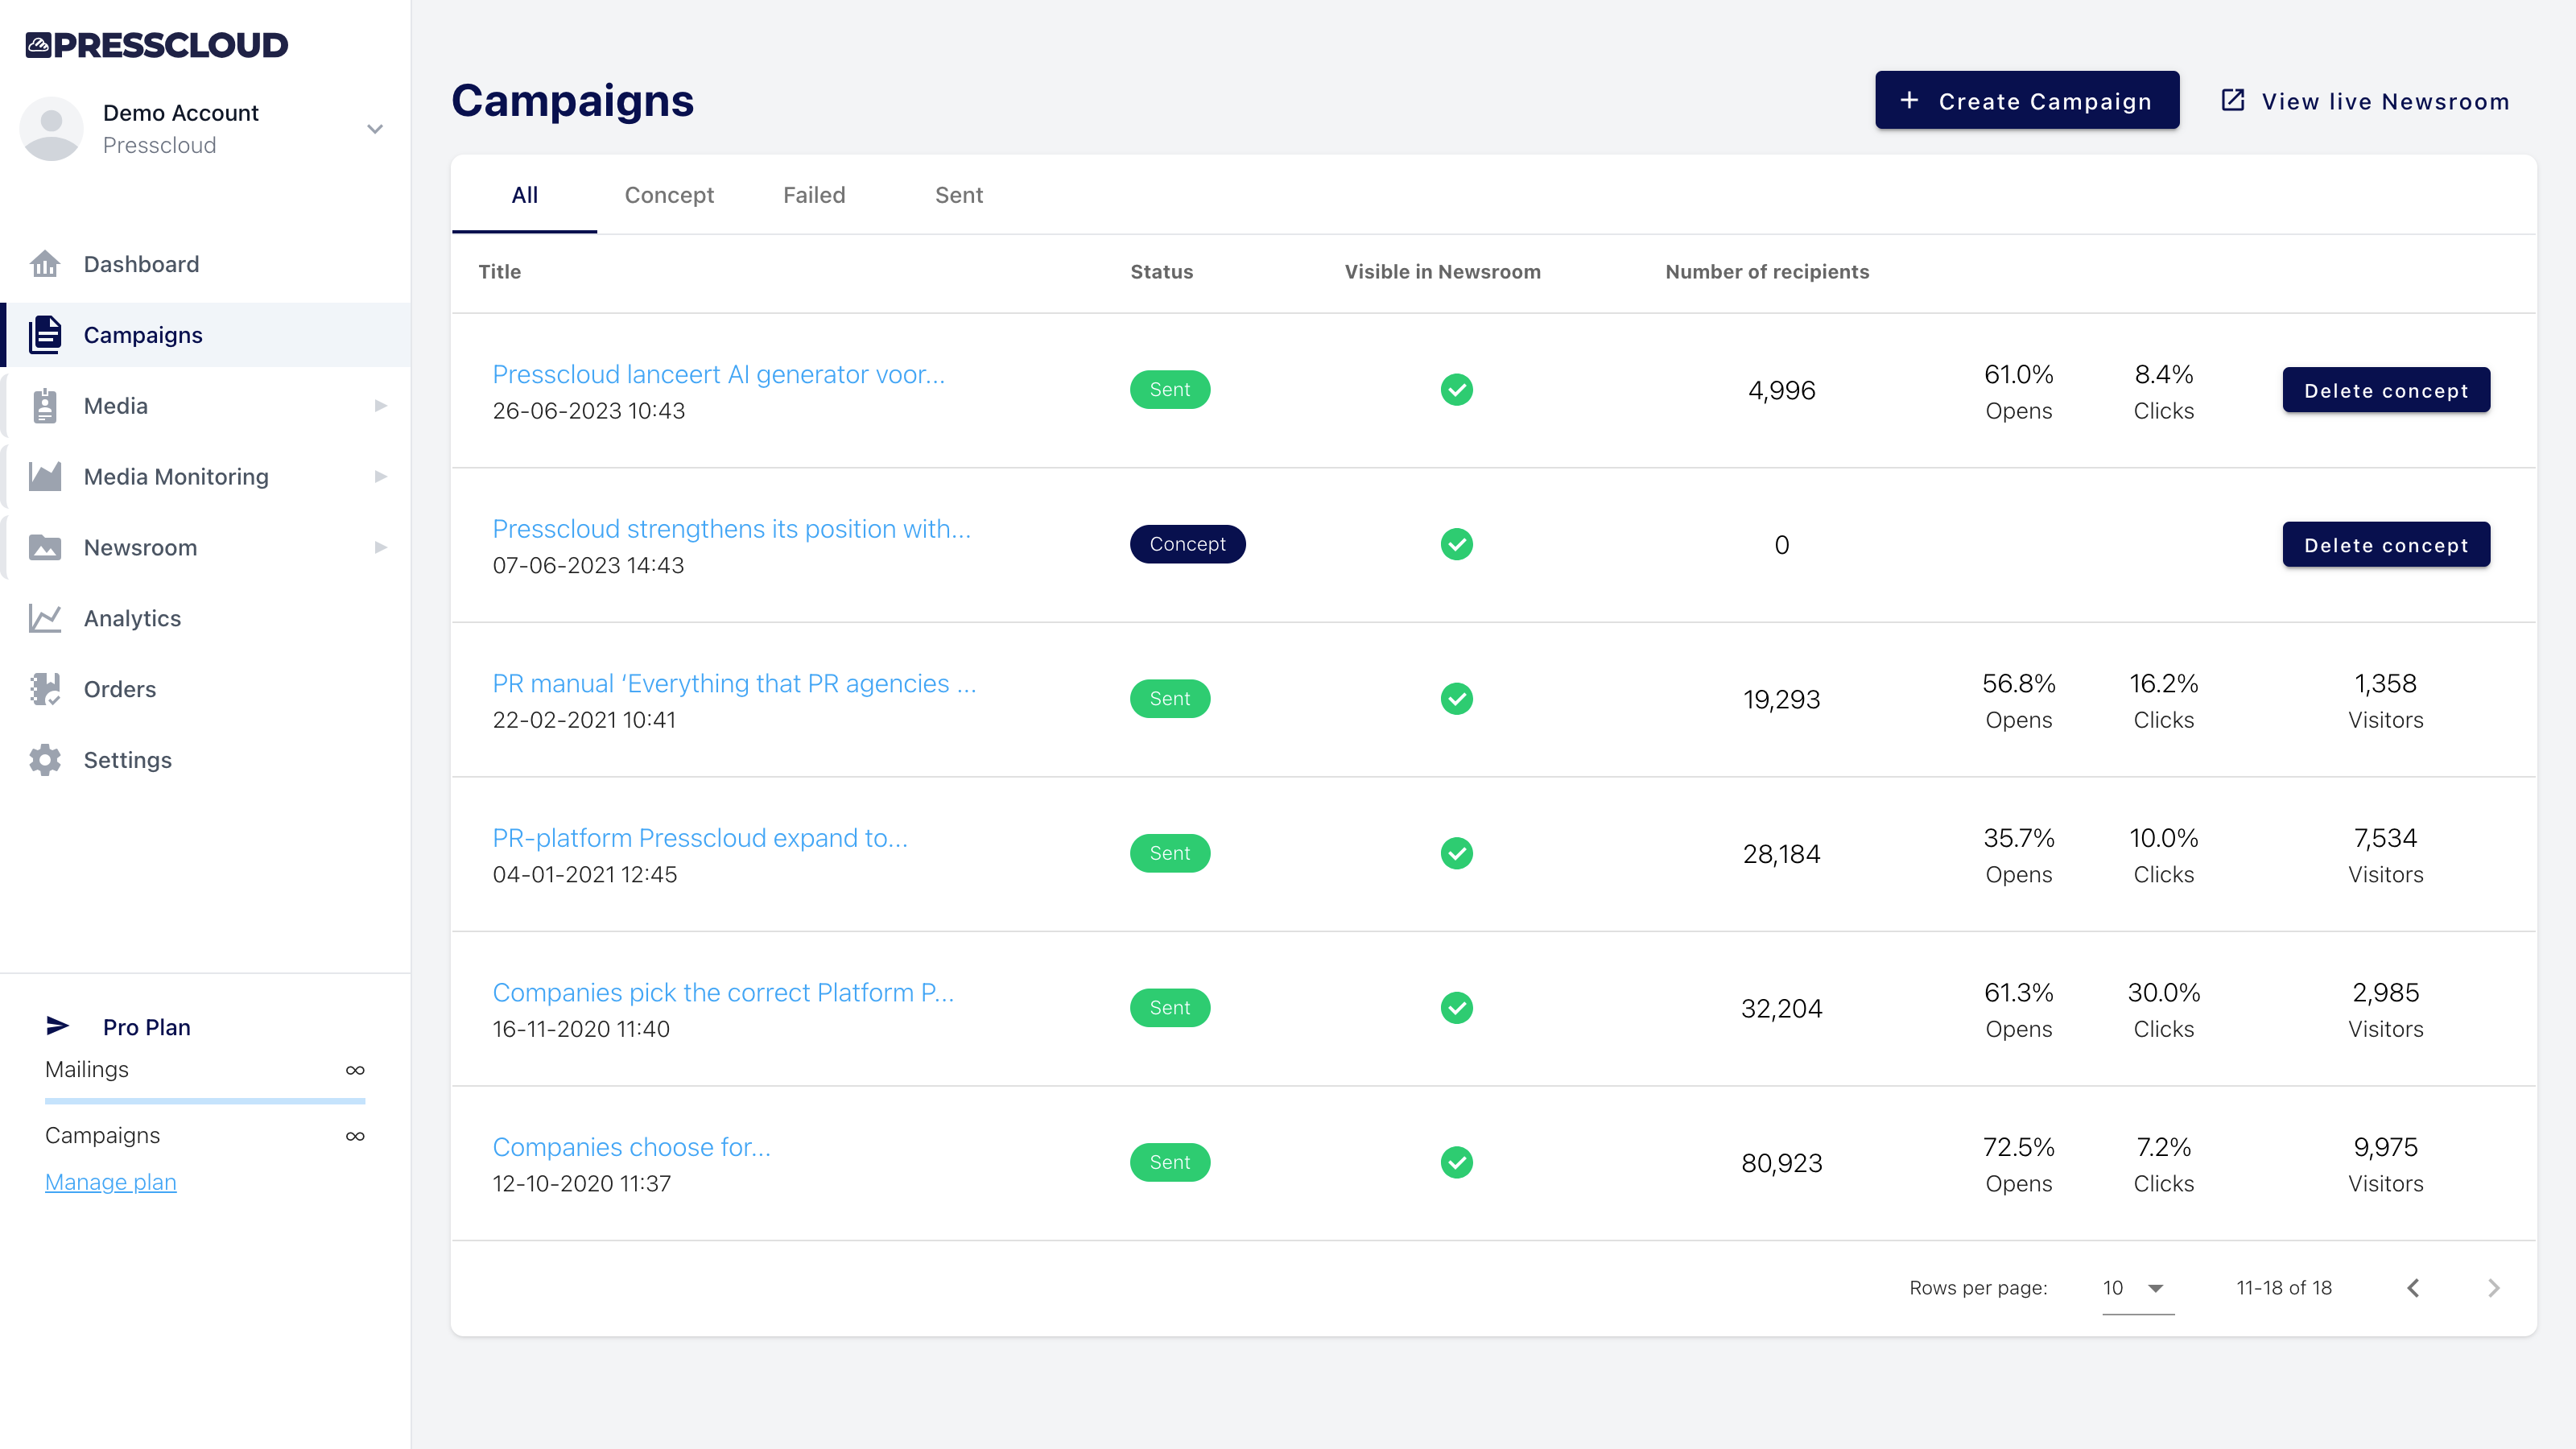Toggle newsroom visibility for Companies choose for...
Viewport: 2576px width, 1449px height.
click(x=1457, y=1162)
